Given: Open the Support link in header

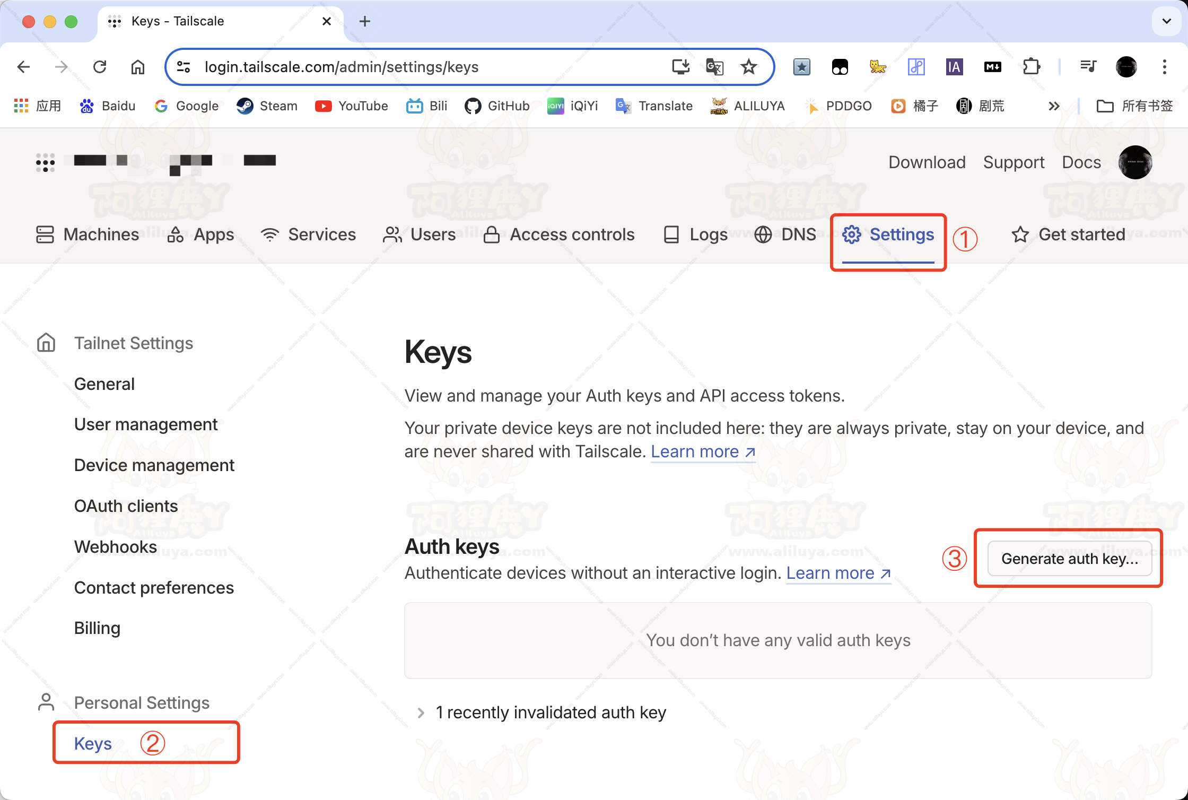Looking at the screenshot, I should [x=1014, y=162].
